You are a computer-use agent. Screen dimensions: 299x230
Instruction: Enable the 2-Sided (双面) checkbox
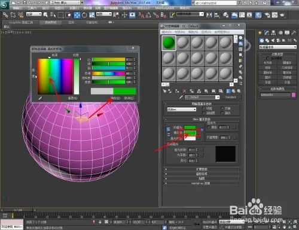pyautogui.click(x=222, y=108)
